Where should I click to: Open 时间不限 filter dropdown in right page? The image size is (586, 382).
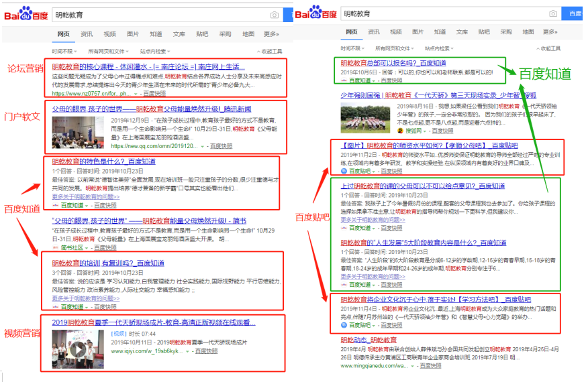point(352,48)
